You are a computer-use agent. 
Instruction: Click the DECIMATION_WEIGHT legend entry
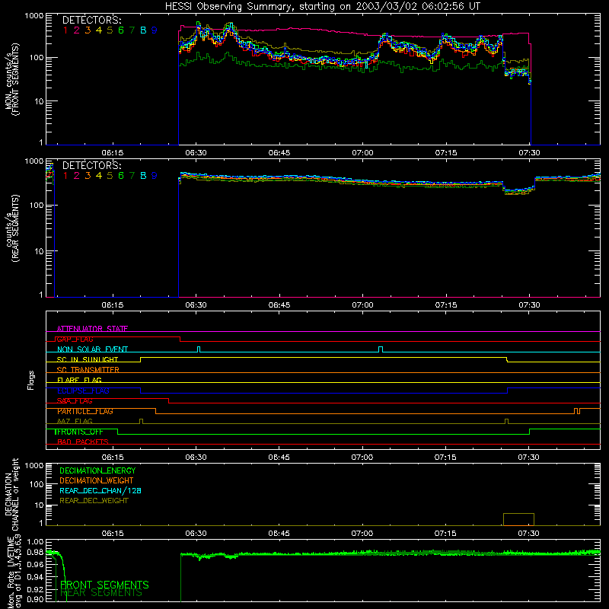tap(97, 480)
